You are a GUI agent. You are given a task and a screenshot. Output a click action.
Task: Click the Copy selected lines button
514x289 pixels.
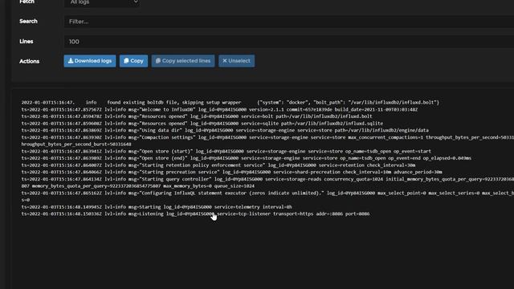(x=183, y=61)
